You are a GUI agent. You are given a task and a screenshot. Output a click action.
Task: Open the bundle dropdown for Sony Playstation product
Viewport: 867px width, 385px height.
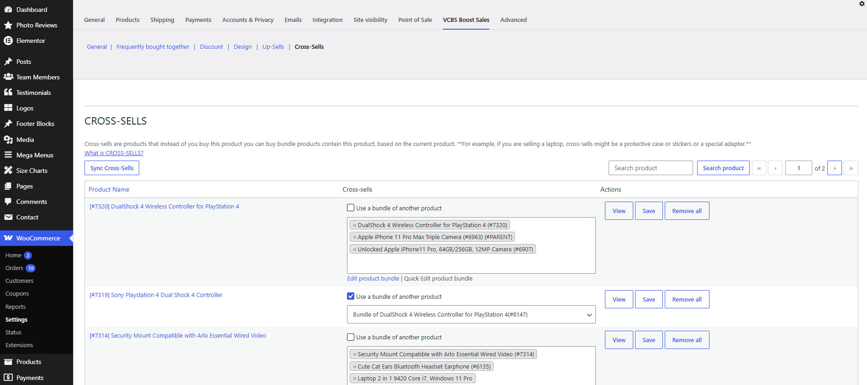click(x=471, y=314)
